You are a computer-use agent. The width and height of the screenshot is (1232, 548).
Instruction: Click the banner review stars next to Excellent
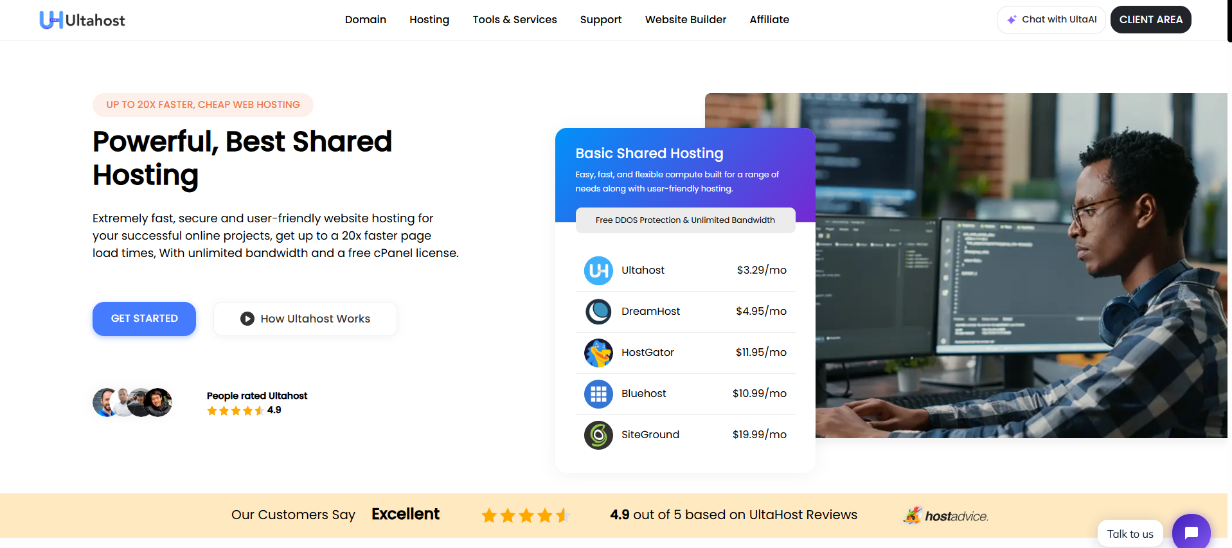526,515
